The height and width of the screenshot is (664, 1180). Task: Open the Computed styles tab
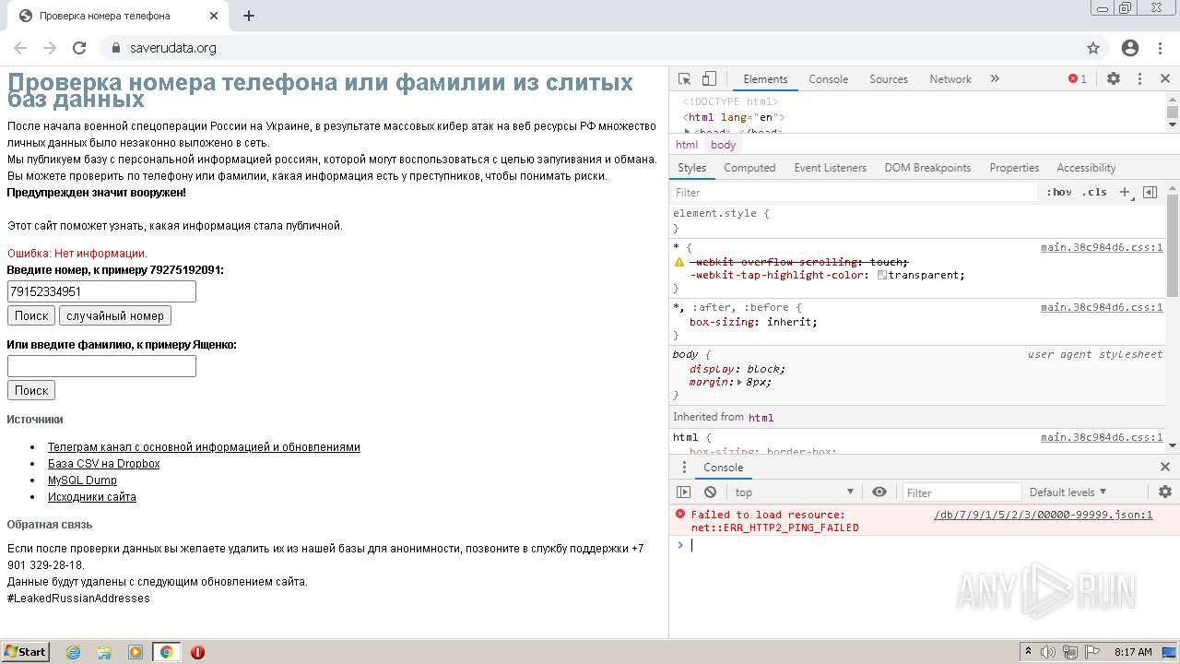(749, 168)
